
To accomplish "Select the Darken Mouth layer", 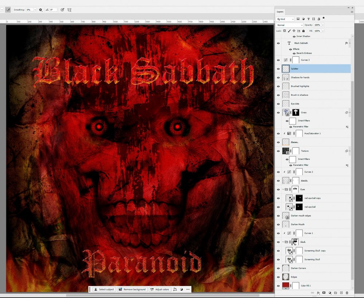I will 316,225.
